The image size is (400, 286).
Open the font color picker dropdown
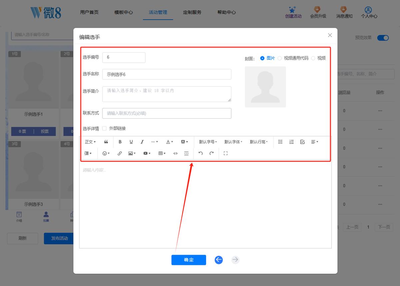(170, 142)
